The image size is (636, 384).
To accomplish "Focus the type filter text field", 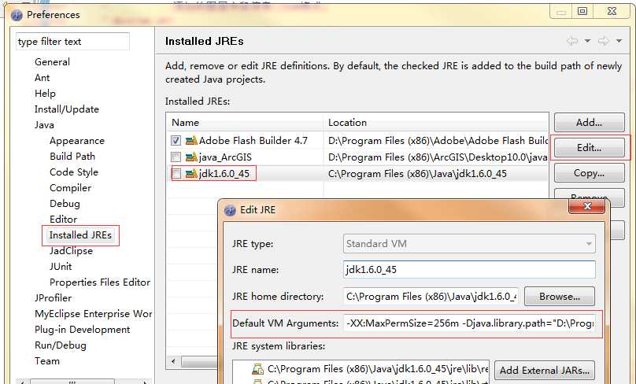I will pyautogui.click(x=73, y=42).
